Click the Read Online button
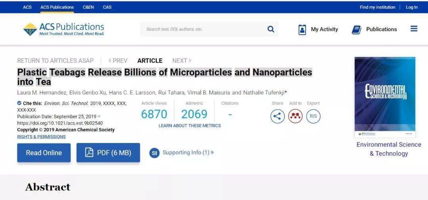This screenshot has width=428, height=200. (44, 153)
